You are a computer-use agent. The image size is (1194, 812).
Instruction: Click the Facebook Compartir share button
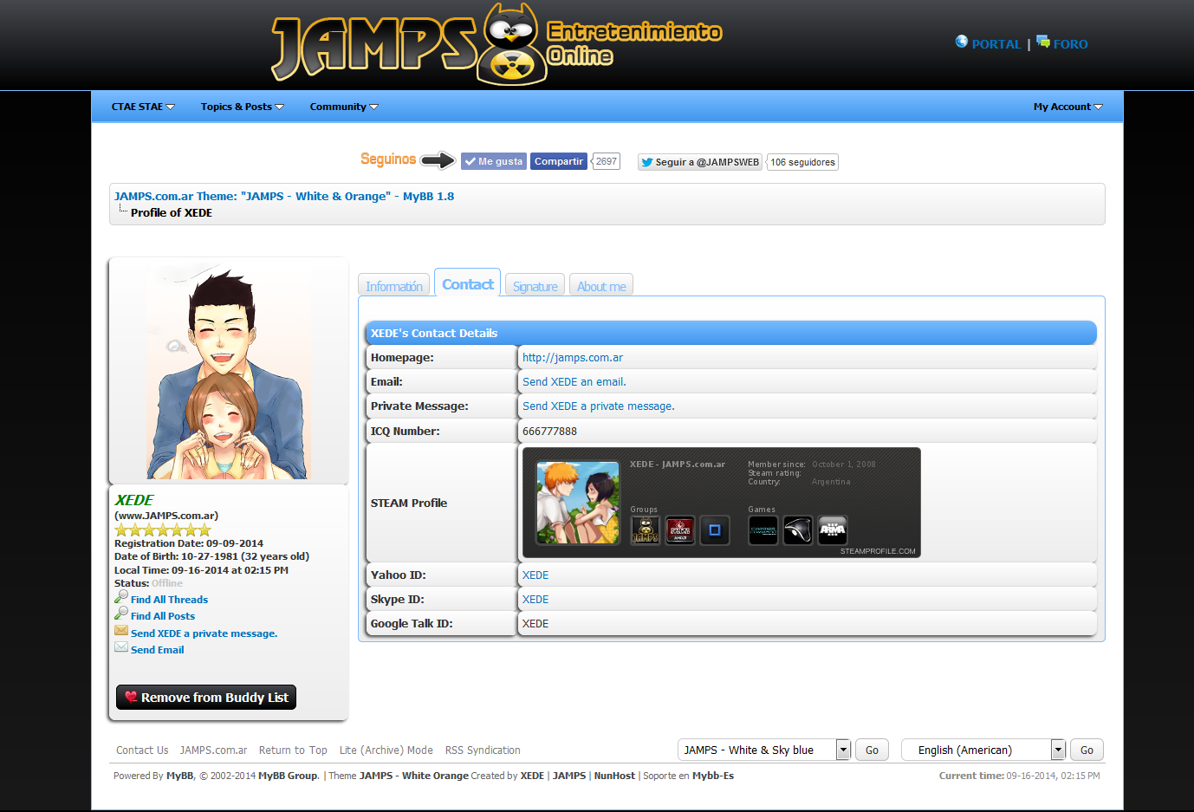pos(558,161)
